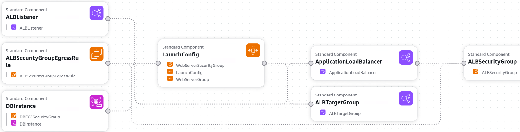Click small icon beside WebServerSecurityGroup
The width and height of the screenshot is (520, 132).
[x=170, y=65]
